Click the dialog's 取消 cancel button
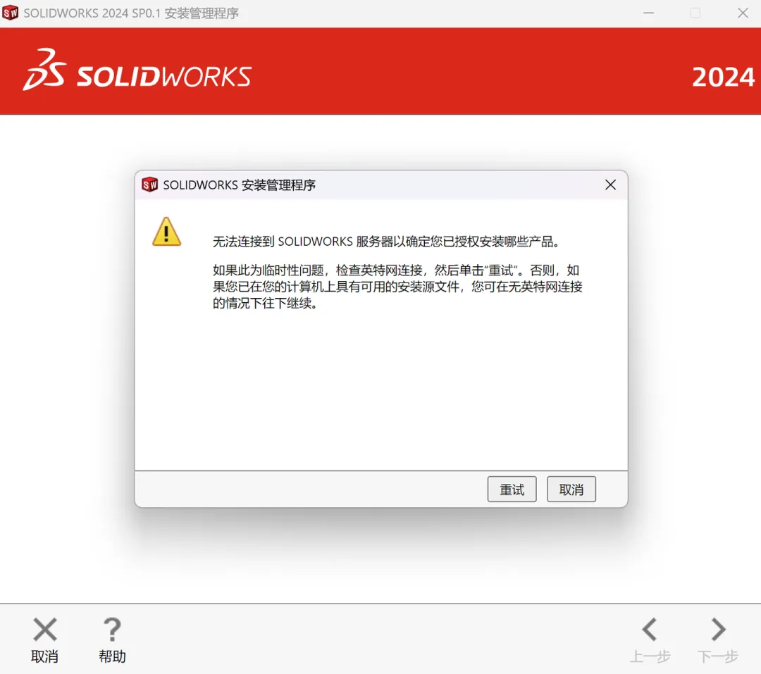This screenshot has height=674, width=761. [571, 489]
